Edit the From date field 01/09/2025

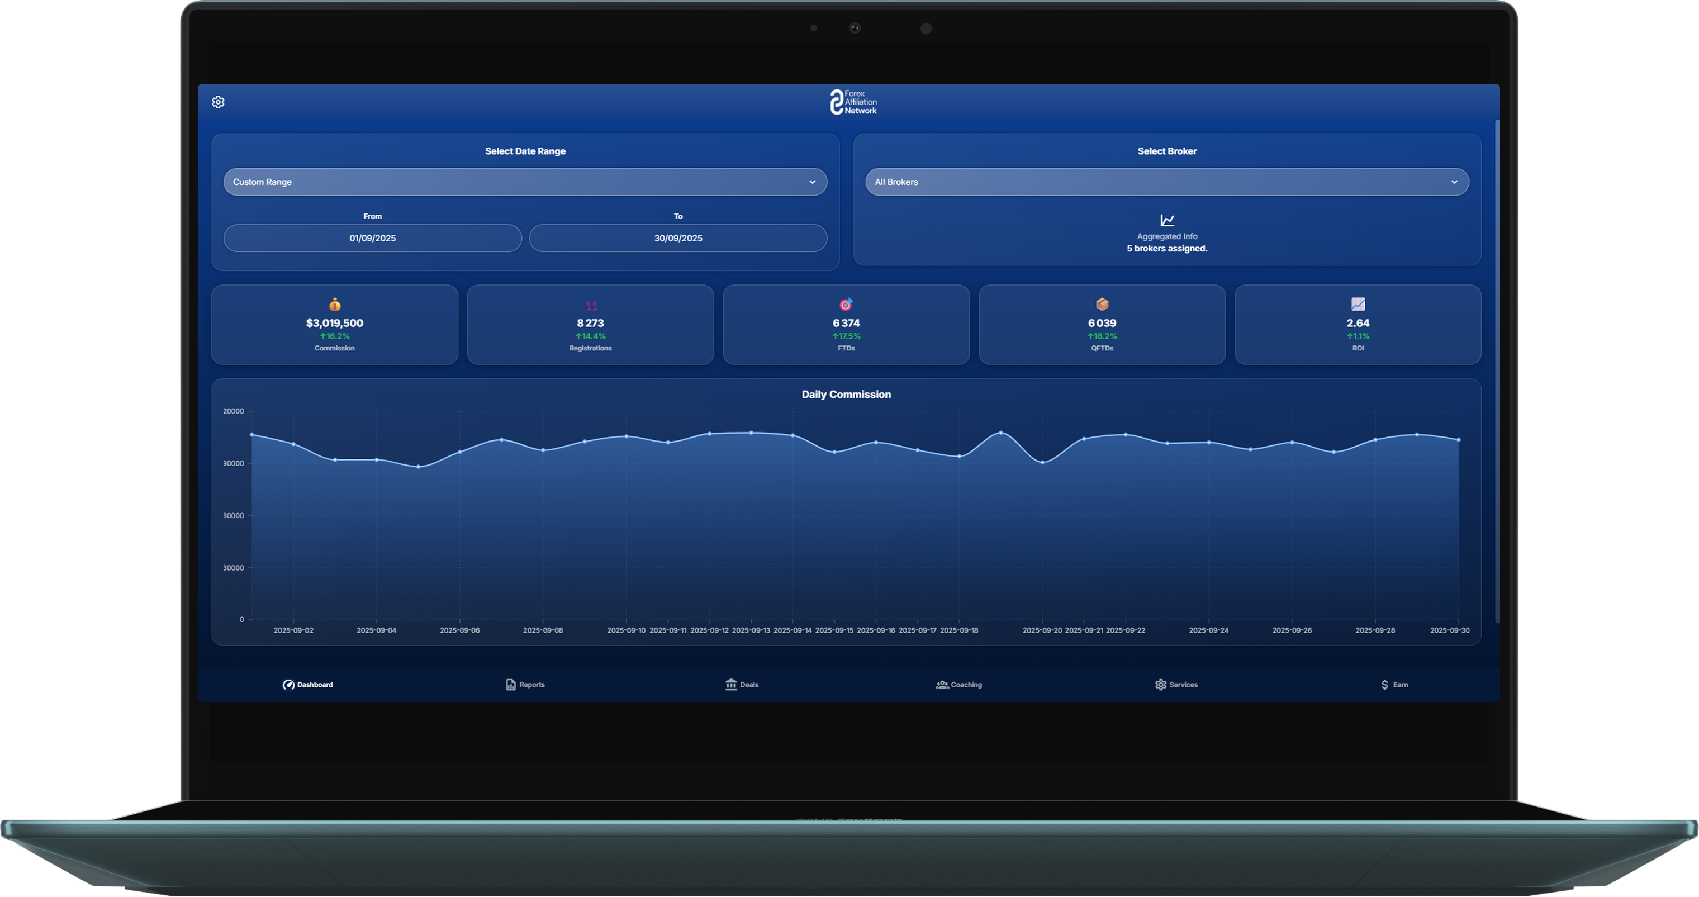point(373,238)
